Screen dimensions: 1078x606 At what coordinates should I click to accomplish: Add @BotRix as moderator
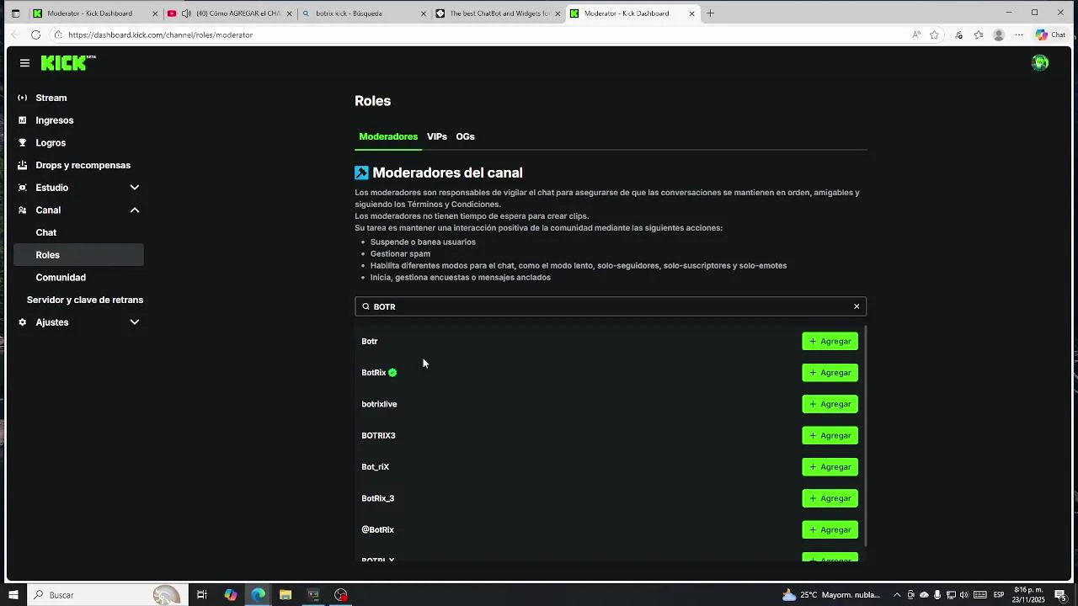point(830,529)
